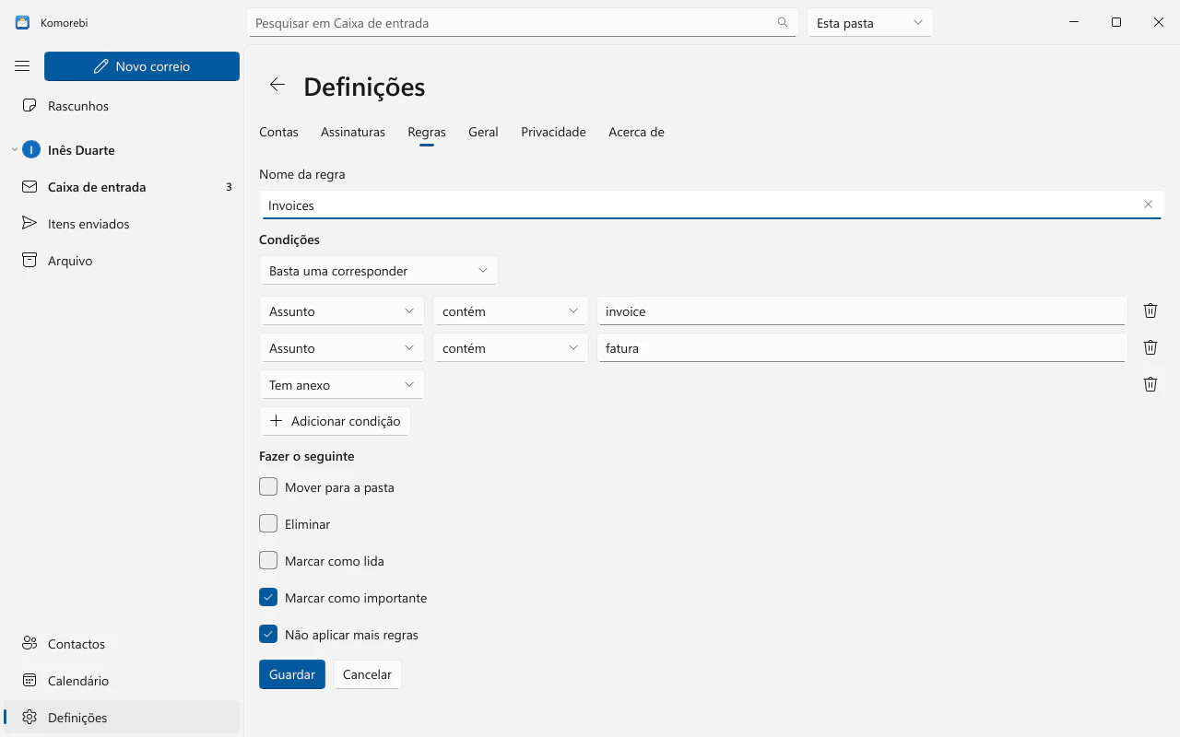
Task: Click the back arrow beside Definições
Action: [x=277, y=86]
